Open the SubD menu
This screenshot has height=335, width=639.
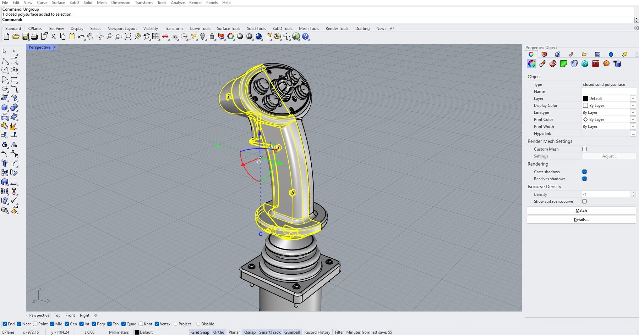pyautogui.click(x=73, y=2)
